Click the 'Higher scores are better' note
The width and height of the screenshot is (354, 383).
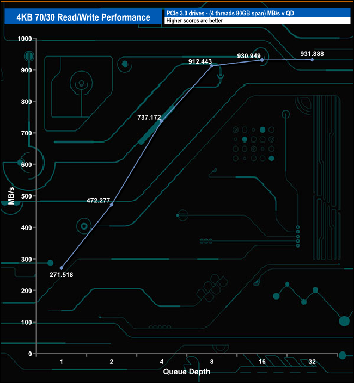click(194, 21)
